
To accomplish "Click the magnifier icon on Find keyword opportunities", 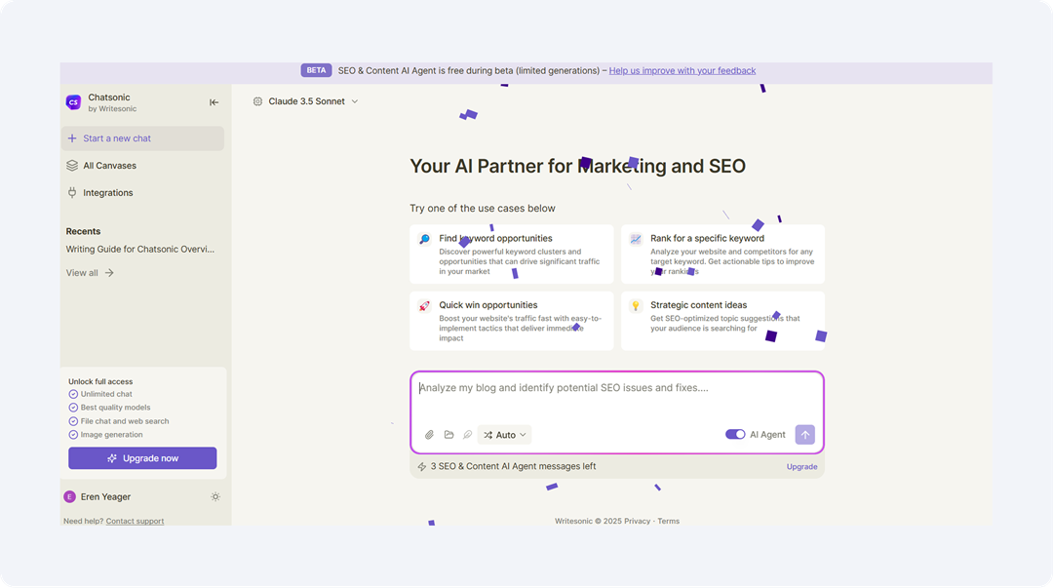I will click(424, 239).
